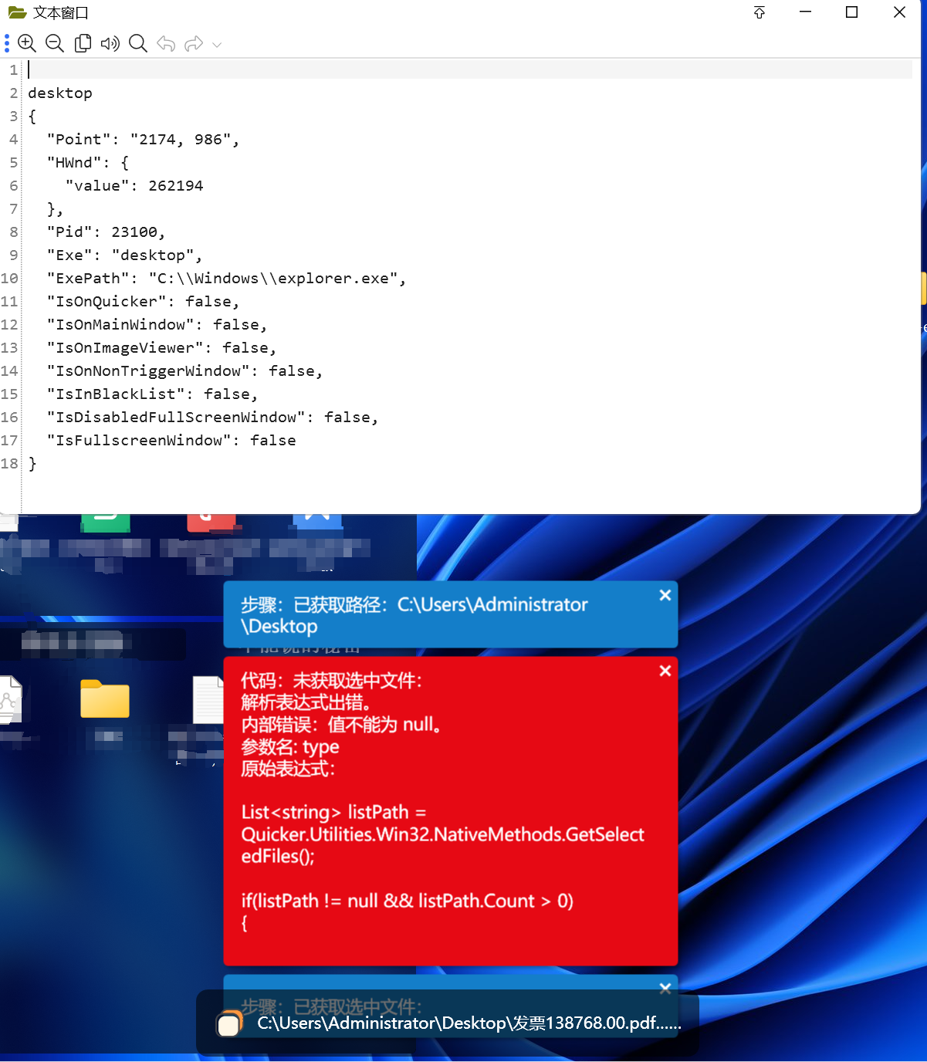927x1062 pixels.
Task: Open search with the magnifying glass icon
Action: (x=138, y=43)
